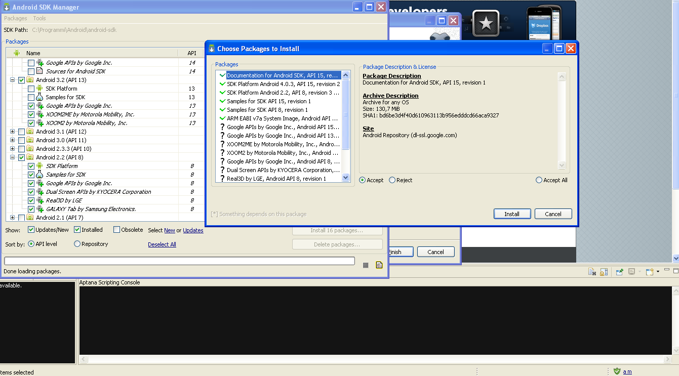Image resolution: width=679 pixels, height=376 pixels.
Task: Click flask icon of Samples for SDK API 13
Action: tap(40, 97)
